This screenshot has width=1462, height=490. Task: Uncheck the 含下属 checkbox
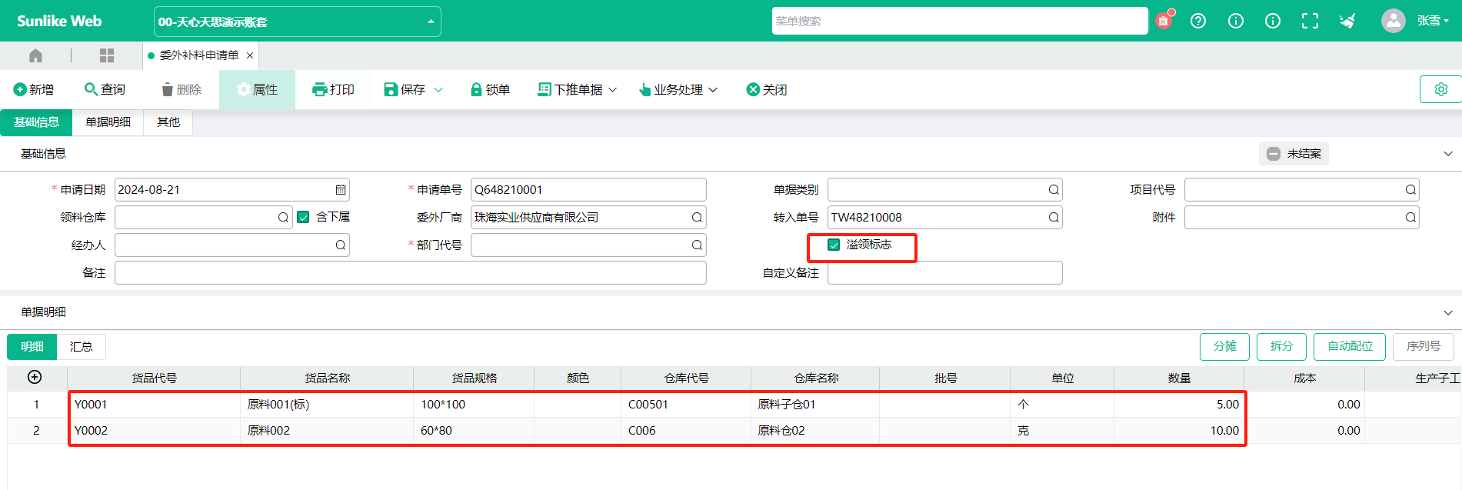[x=304, y=218]
